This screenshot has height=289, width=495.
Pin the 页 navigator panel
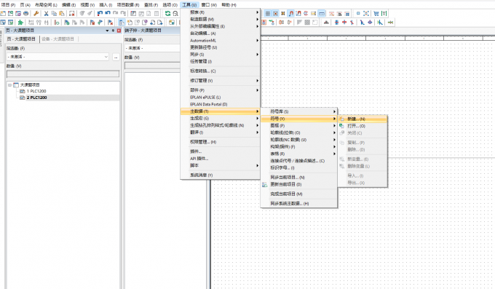tap(113, 31)
